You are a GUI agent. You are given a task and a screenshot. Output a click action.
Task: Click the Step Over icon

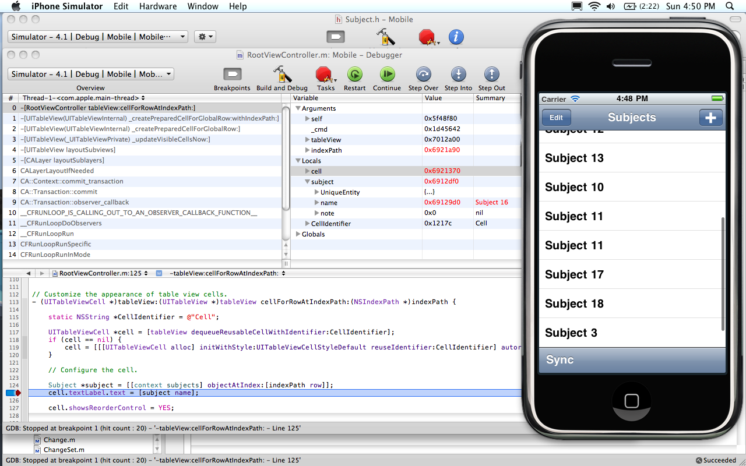424,75
